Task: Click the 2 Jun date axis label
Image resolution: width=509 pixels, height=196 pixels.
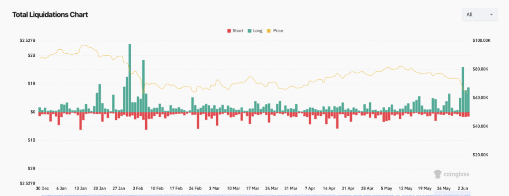Action: (463, 188)
